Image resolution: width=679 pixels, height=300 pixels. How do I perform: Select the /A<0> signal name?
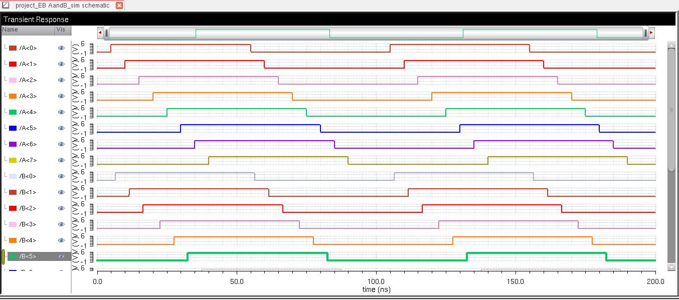point(28,48)
